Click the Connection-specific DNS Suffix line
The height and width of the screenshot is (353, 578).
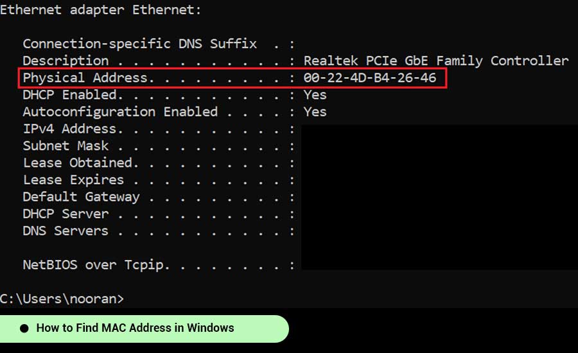point(139,44)
